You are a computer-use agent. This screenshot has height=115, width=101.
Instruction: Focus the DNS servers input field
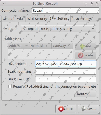click(x=66, y=64)
